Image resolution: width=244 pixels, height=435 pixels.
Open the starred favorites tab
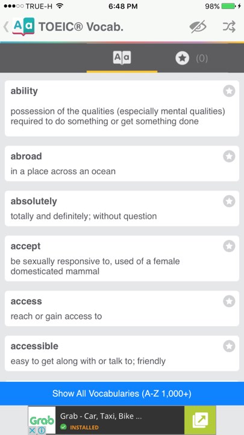click(x=192, y=58)
